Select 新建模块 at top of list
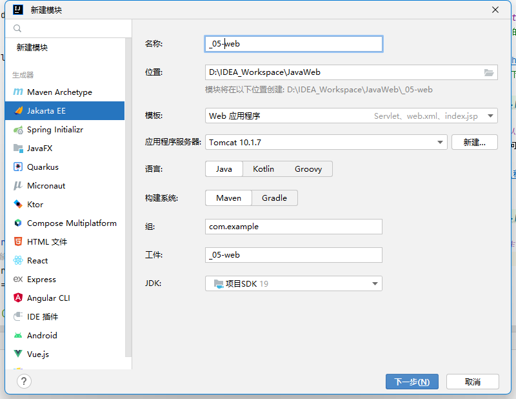 tap(65, 47)
